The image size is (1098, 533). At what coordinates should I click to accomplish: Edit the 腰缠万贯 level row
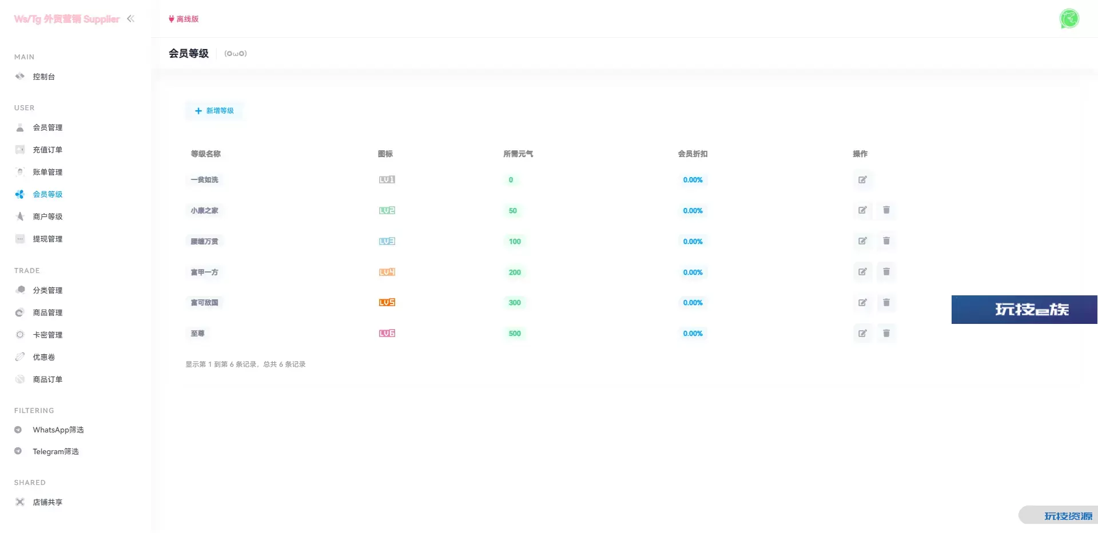click(862, 242)
